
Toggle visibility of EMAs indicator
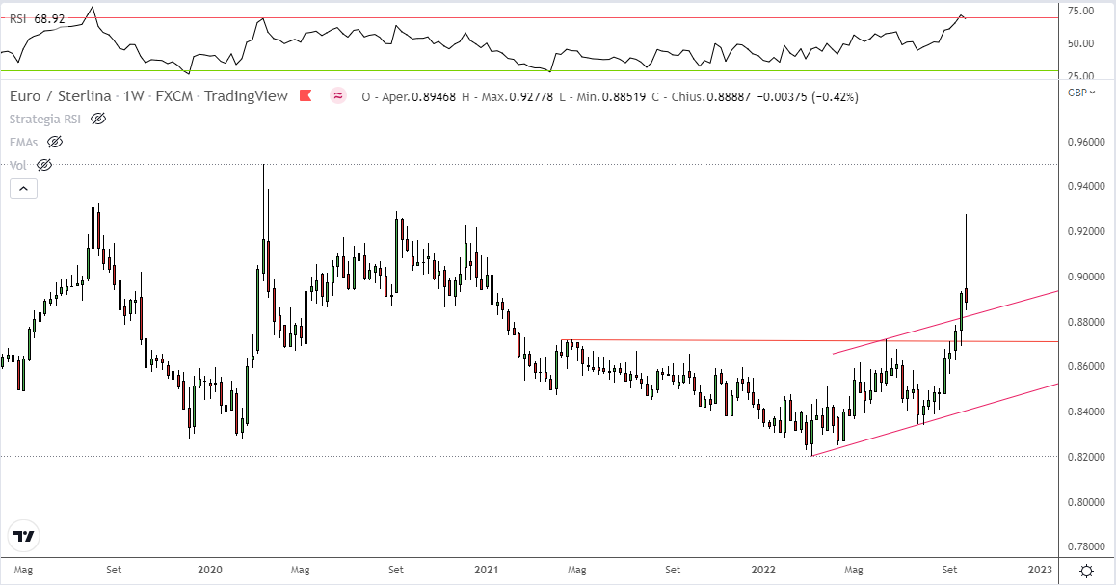point(55,142)
